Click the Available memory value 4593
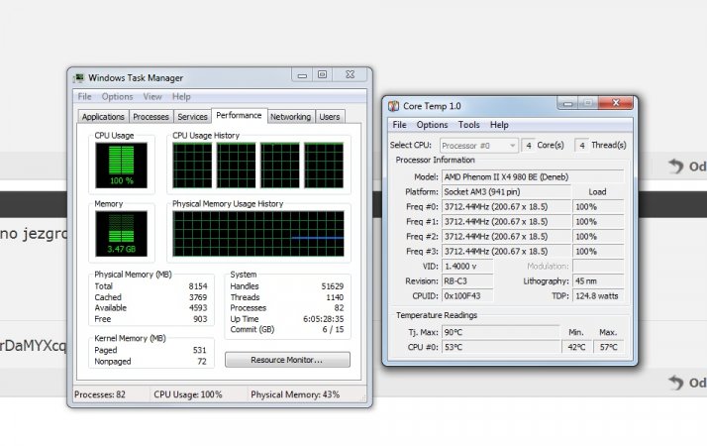The height and width of the screenshot is (446, 707). [198, 308]
